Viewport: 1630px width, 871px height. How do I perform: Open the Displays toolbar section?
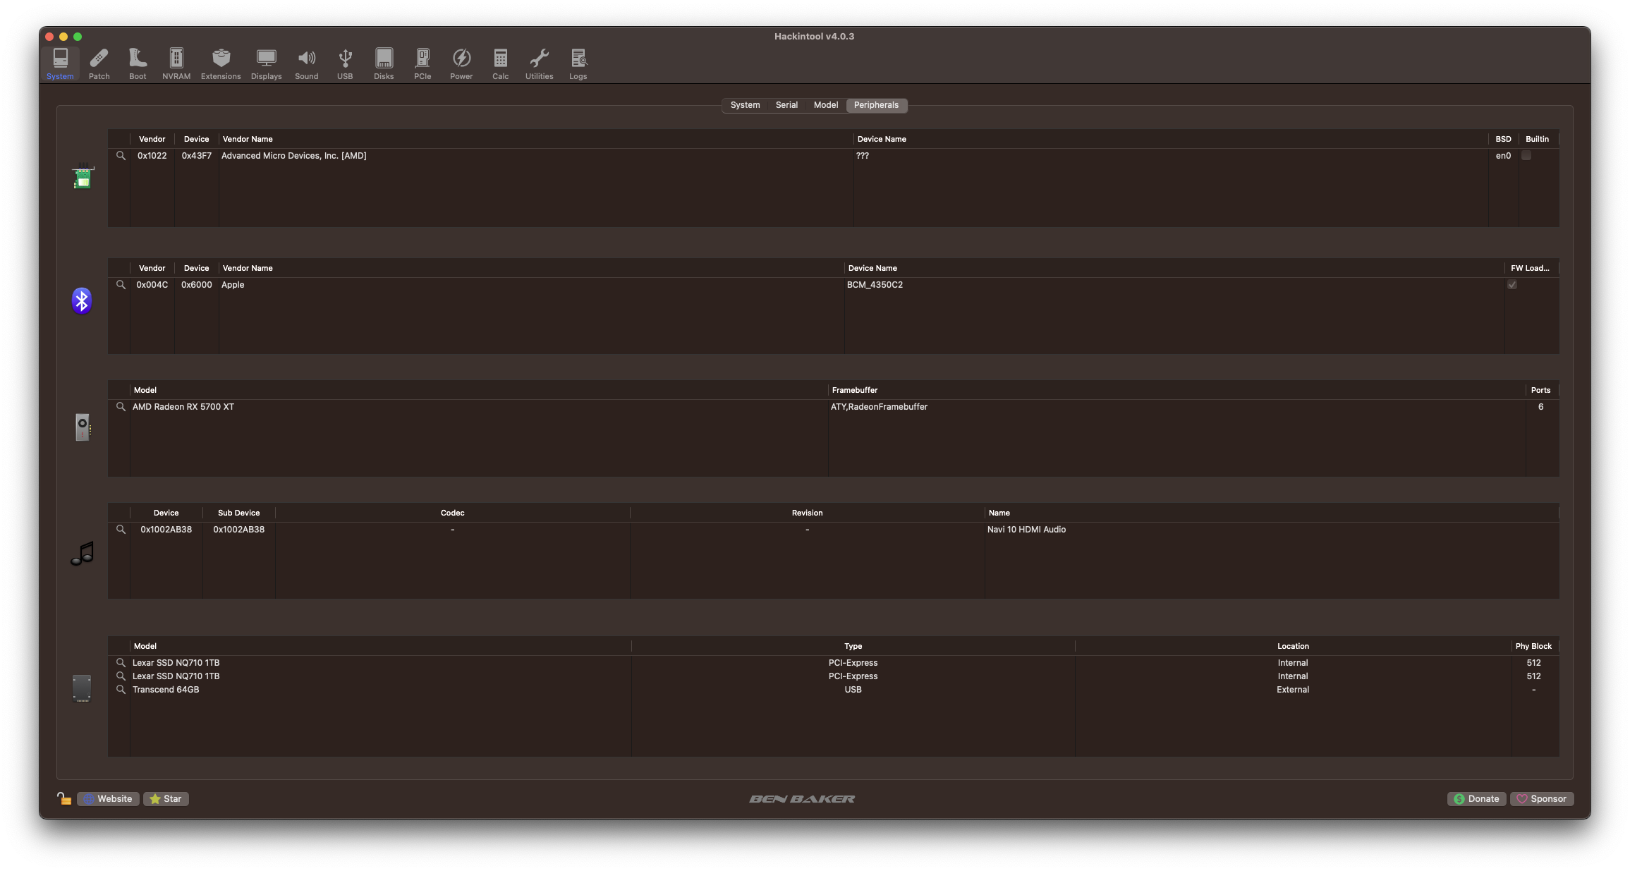266,63
